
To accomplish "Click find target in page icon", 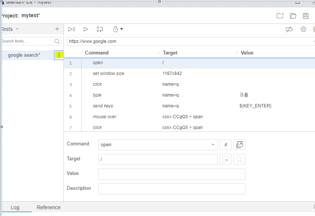I will tap(239, 159).
